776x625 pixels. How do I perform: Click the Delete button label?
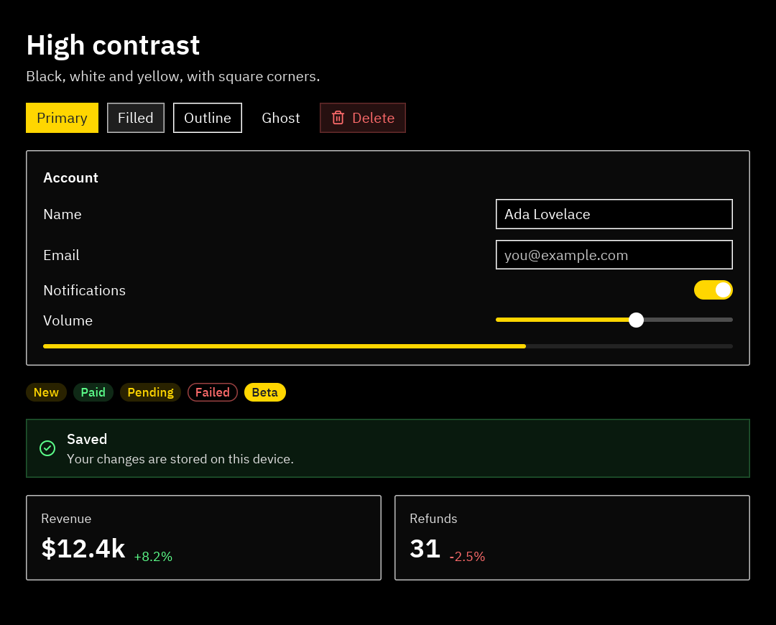coord(373,118)
